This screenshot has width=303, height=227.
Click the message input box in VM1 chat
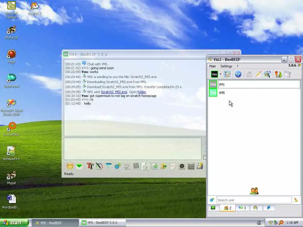click(133, 149)
